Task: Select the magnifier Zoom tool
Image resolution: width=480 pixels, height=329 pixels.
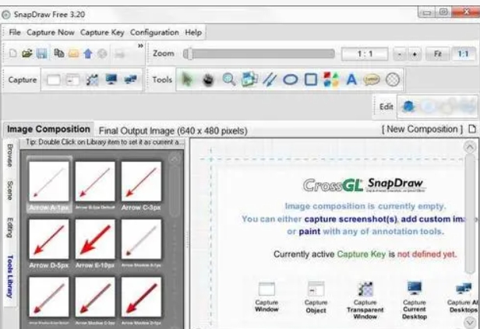Action: click(228, 79)
